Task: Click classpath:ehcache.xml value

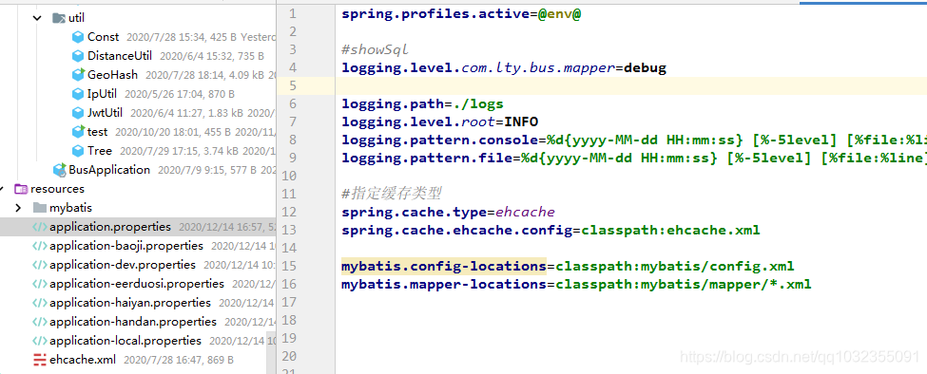Action: 670,230
